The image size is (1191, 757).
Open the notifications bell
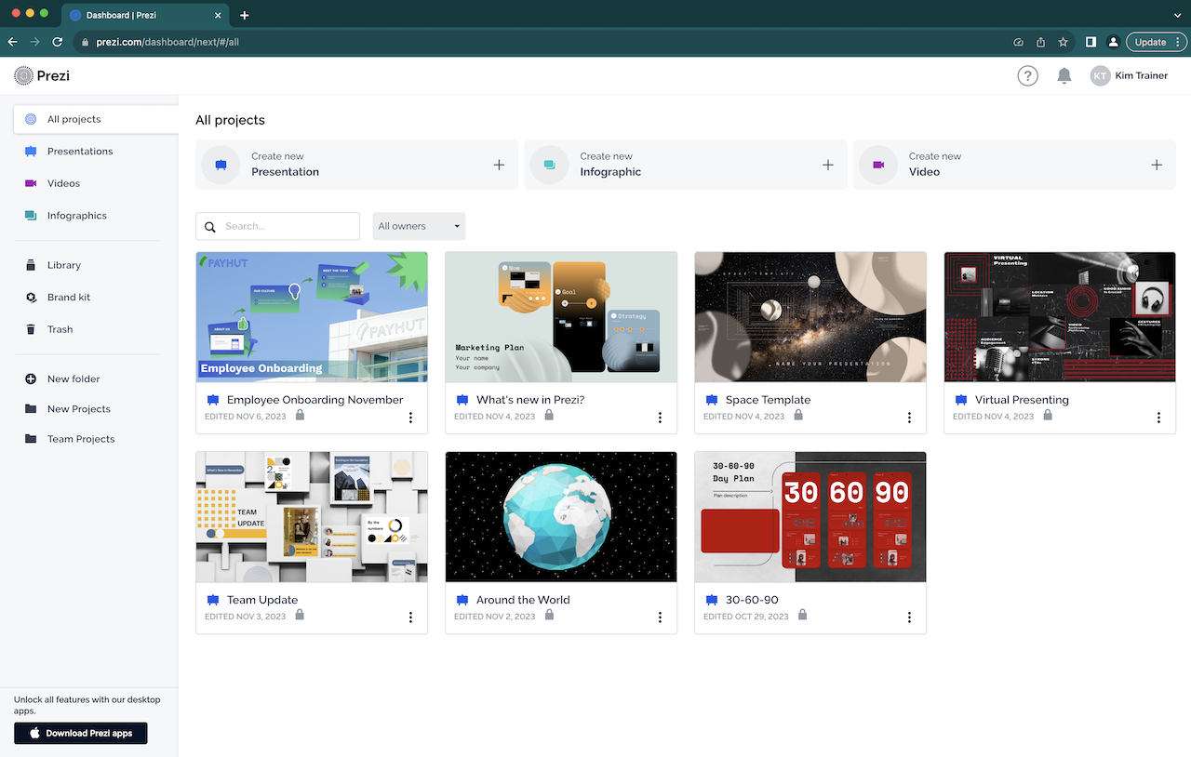click(x=1064, y=75)
